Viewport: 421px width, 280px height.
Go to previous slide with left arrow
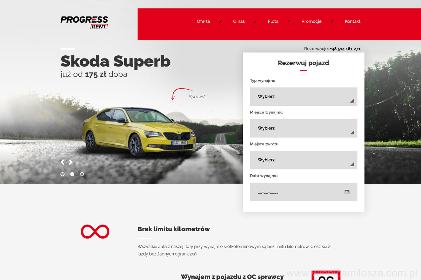62,162
